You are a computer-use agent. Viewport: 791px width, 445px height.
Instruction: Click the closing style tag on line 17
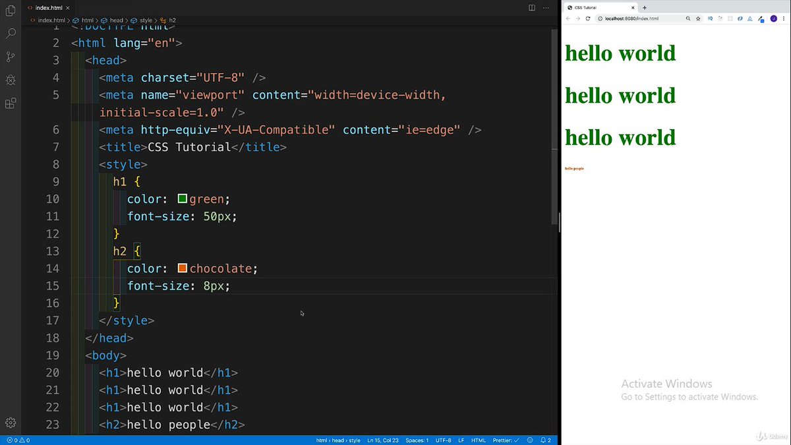tap(127, 320)
